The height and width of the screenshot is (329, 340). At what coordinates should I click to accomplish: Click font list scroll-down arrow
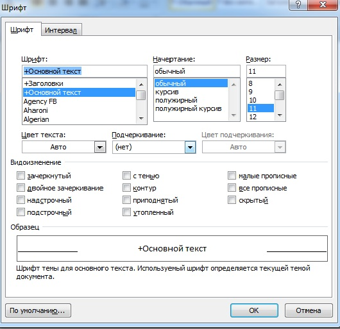(141, 119)
